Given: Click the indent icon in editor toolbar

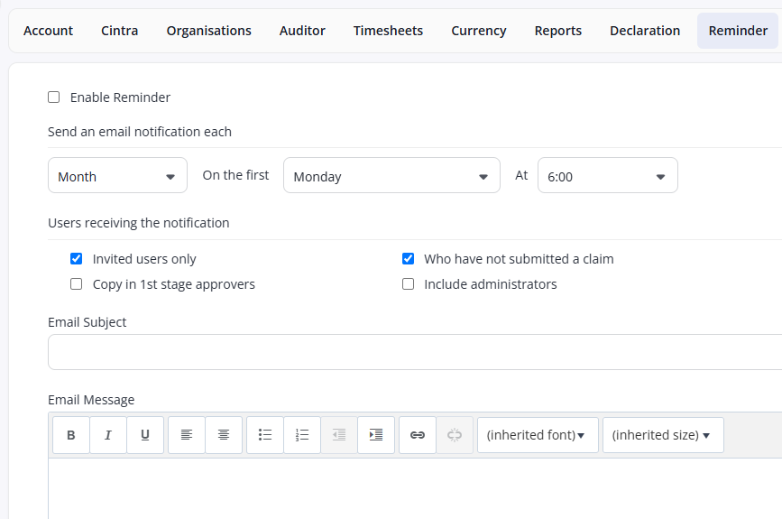Looking at the screenshot, I should click(376, 435).
